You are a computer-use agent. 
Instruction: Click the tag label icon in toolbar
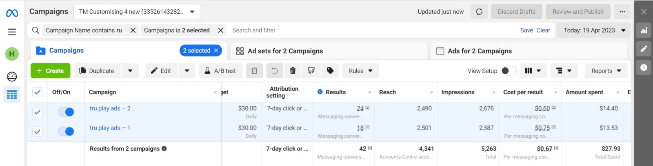[x=330, y=71]
